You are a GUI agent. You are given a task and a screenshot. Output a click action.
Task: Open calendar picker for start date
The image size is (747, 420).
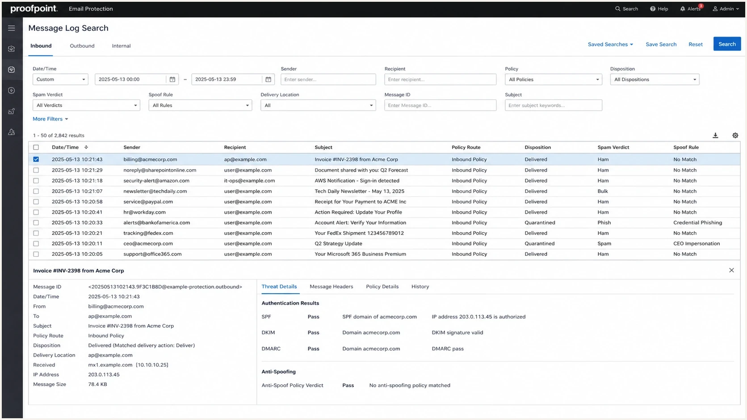tap(172, 79)
